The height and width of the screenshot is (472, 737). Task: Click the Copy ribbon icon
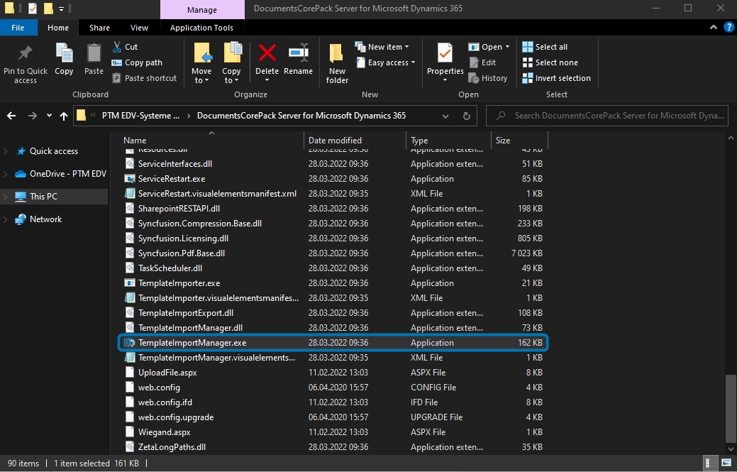pos(64,53)
